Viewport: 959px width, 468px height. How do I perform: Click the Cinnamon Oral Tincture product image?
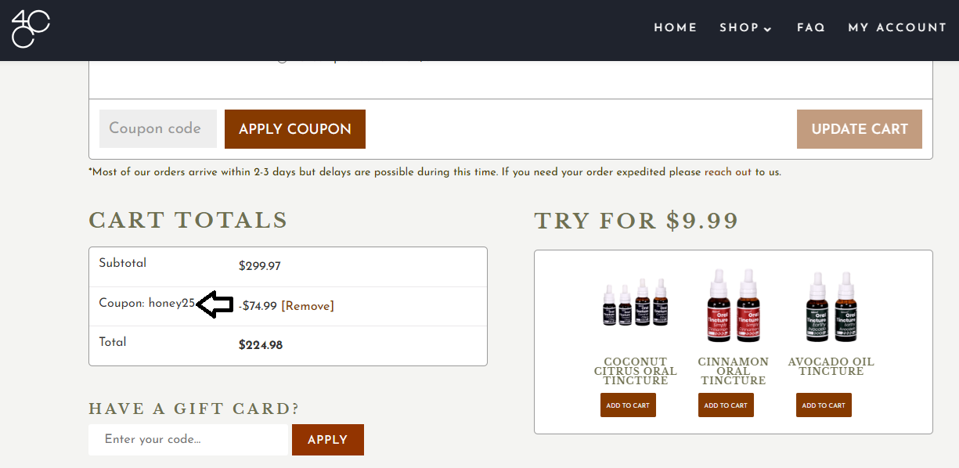coord(734,305)
